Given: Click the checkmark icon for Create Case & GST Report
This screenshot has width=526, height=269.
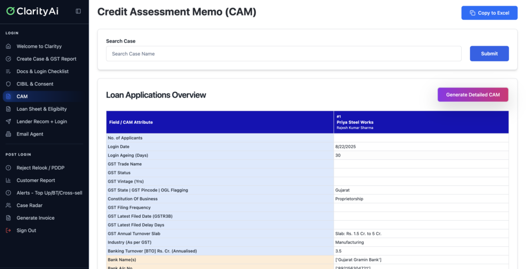Looking at the screenshot, I should (x=8, y=59).
